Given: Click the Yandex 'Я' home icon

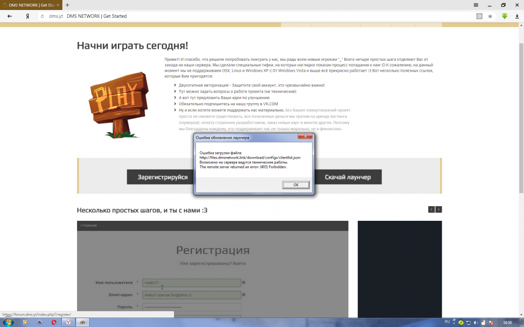Looking at the screenshot, I should point(27,16).
